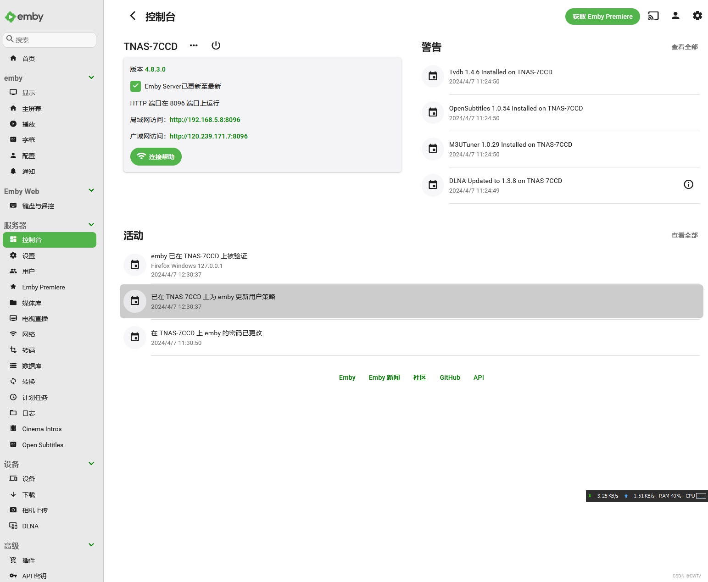Click 获取 Emby Premiere button

point(602,17)
